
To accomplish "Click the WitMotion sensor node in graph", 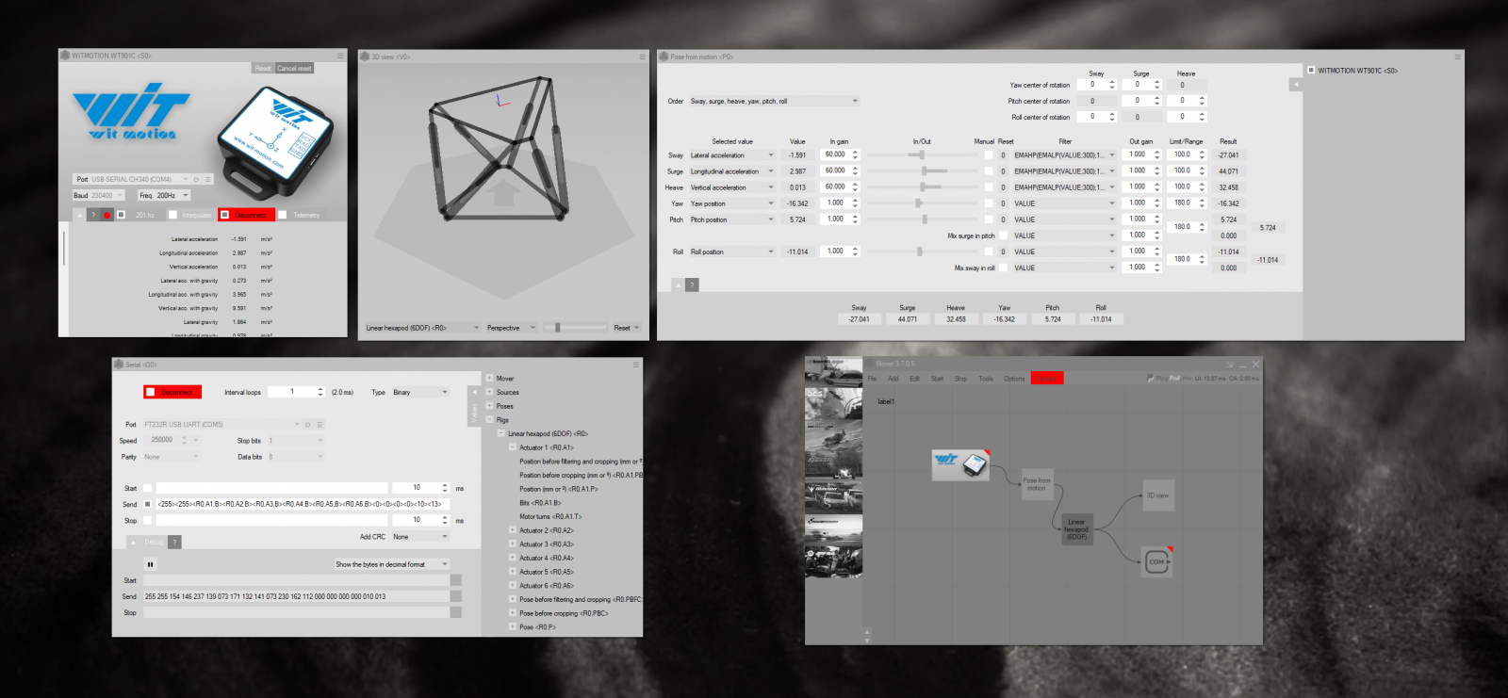I will click(x=960, y=463).
